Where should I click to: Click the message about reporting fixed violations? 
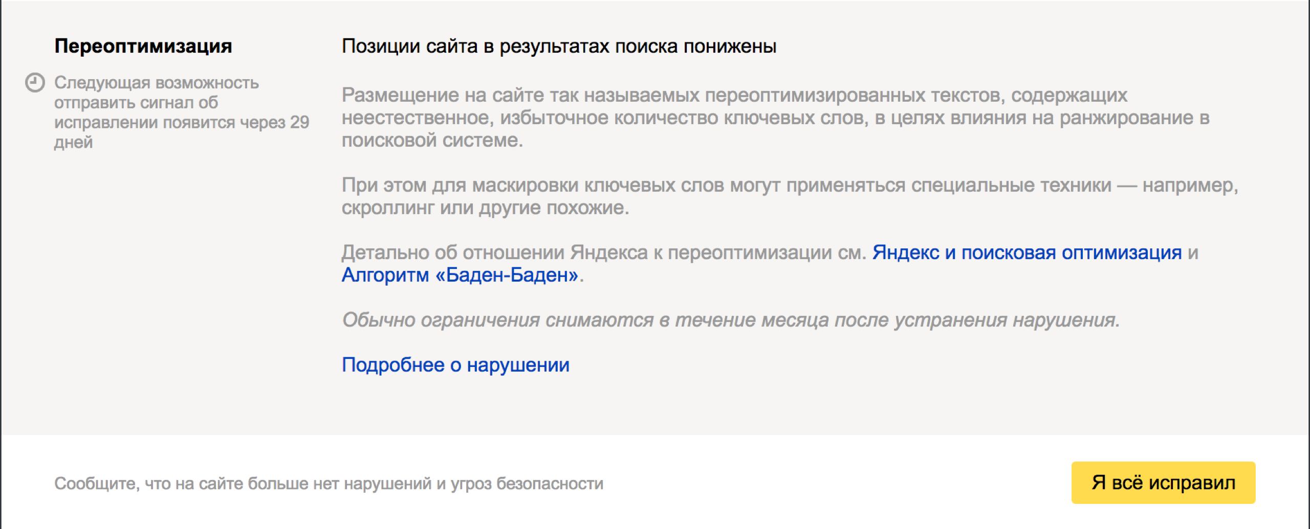click(x=330, y=481)
